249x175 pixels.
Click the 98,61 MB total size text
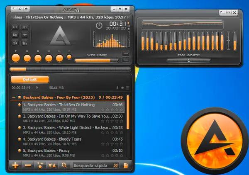56,88
